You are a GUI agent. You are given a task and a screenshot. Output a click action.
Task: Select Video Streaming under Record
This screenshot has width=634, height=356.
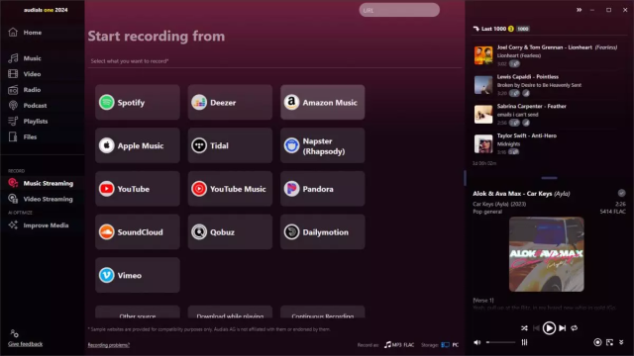pyautogui.click(x=42, y=199)
